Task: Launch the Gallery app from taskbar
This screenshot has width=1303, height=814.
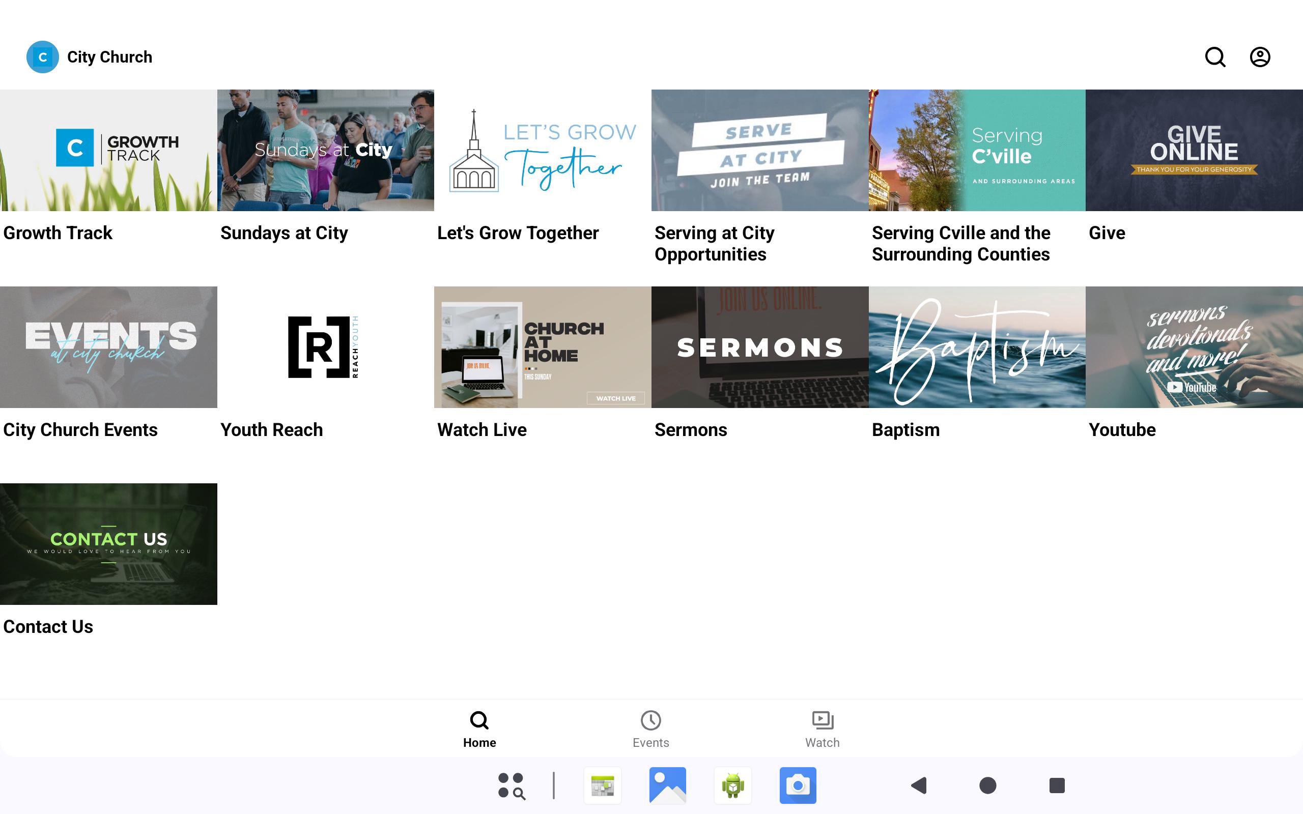Action: (x=667, y=786)
